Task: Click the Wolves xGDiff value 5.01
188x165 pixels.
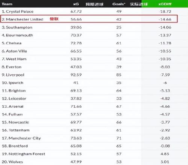Action: point(165,162)
